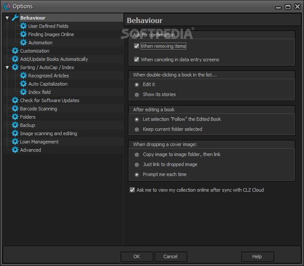304x266 pixels.
Task: Open the Backup settings page
Action: point(27,125)
